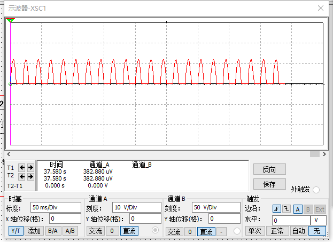The height and width of the screenshot is (242, 333).
Task: Close the 示波器-XSC1 window
Action: click(321, 8)
